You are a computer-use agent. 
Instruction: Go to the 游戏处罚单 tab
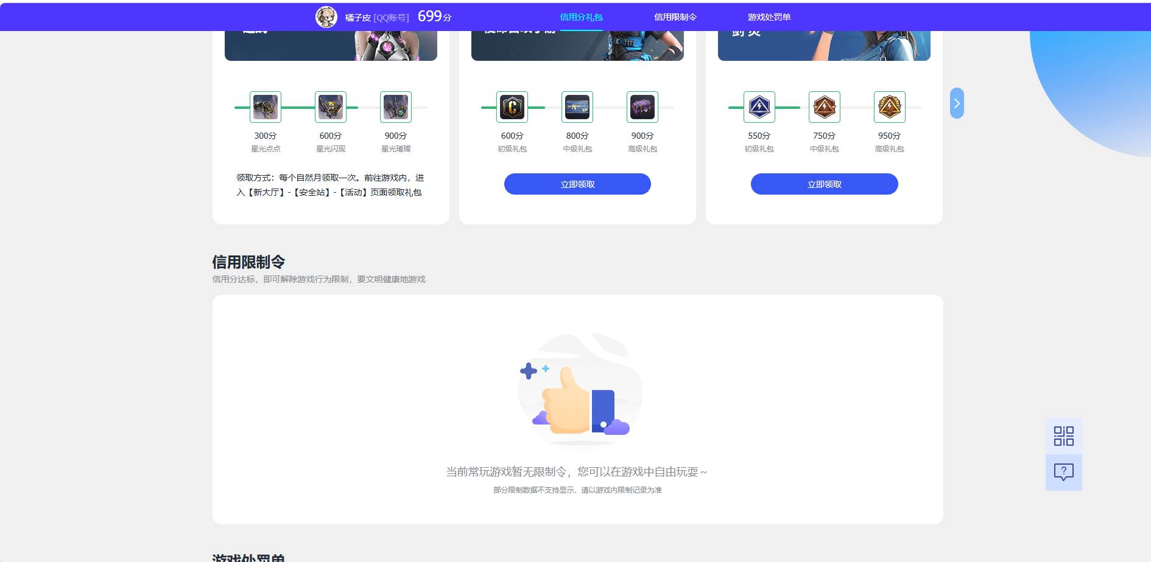coord(769,17)
